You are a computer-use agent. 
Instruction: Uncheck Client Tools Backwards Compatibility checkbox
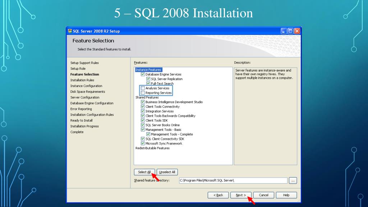click(x=143, y=116)
